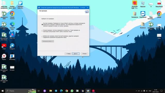Viewport: 165px width, 93px height.
Task: Open Paint 3D desktop shortcut
Action: 12,36
